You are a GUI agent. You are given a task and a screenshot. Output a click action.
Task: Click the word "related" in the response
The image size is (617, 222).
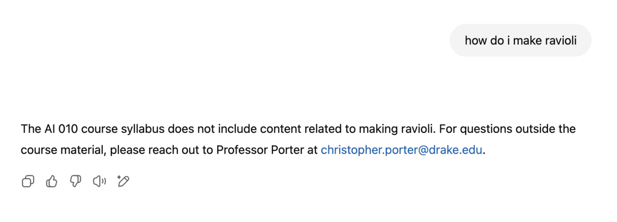tap(302, 129)
